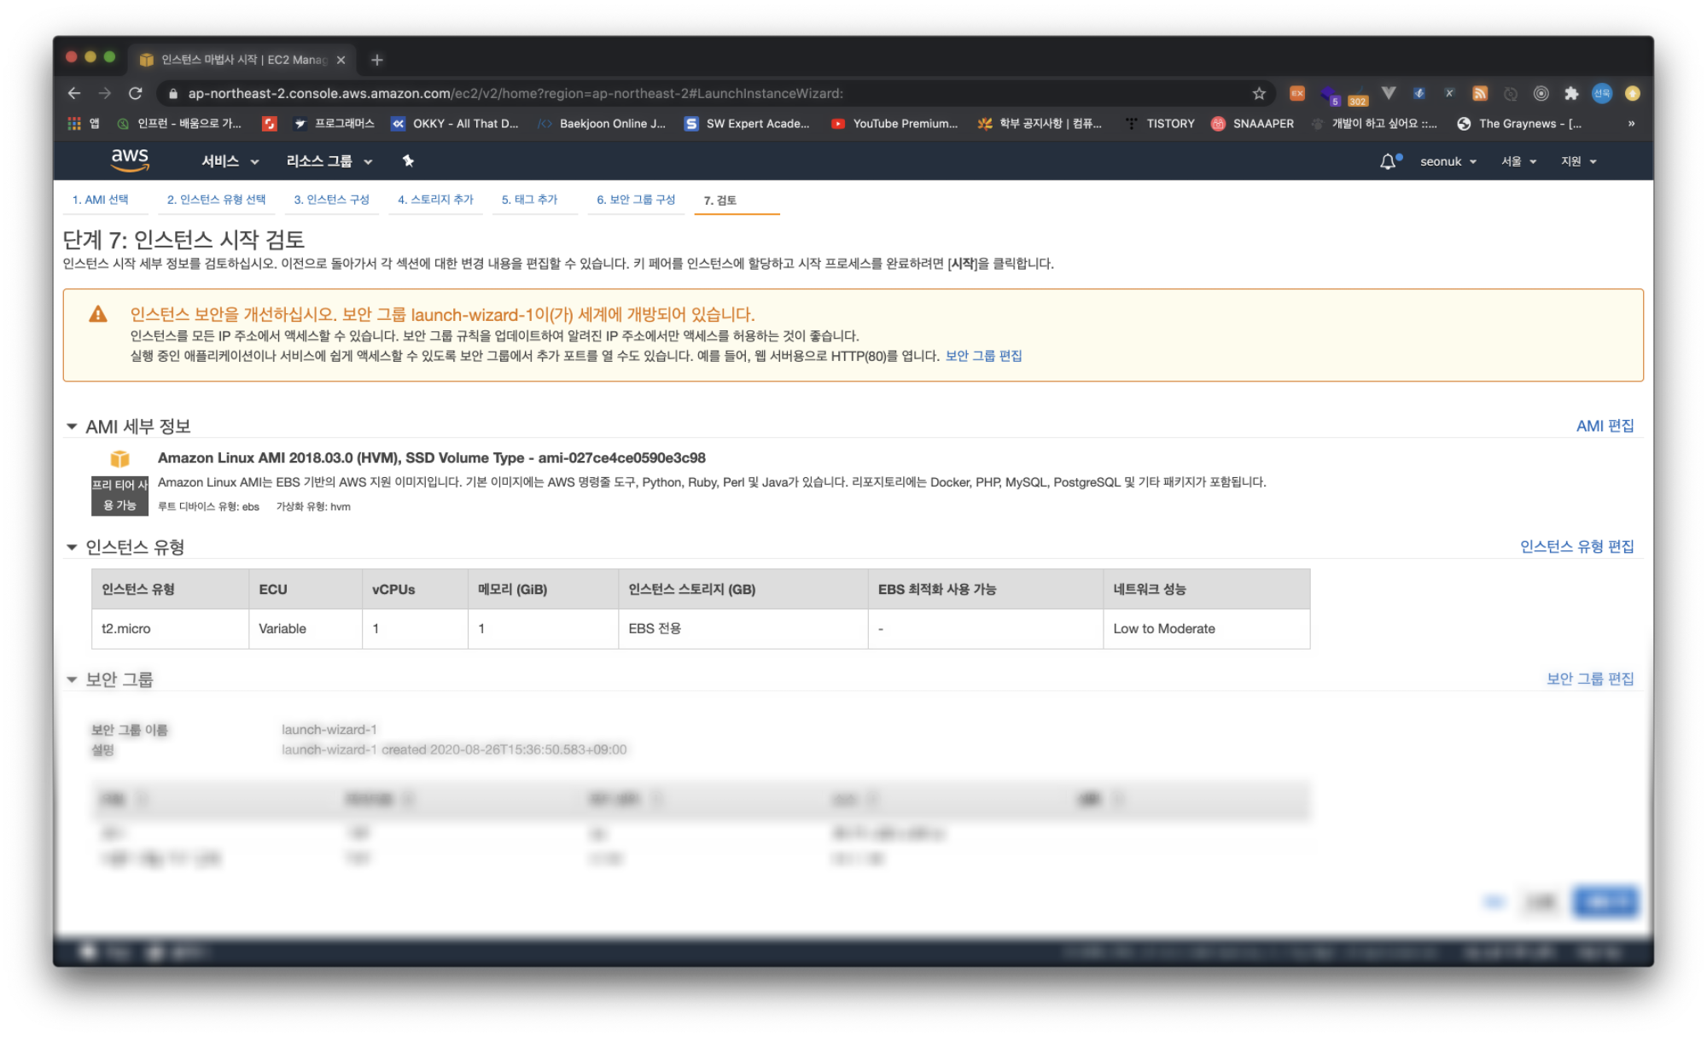1707x1037 pixels.
Task: Open the notifications bell icon
Action: click(1388, 161)
